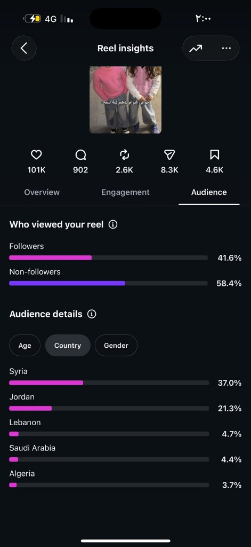Open info icon beside Who viewed your reel
251x547 pixels.
(x=113, y=224)
